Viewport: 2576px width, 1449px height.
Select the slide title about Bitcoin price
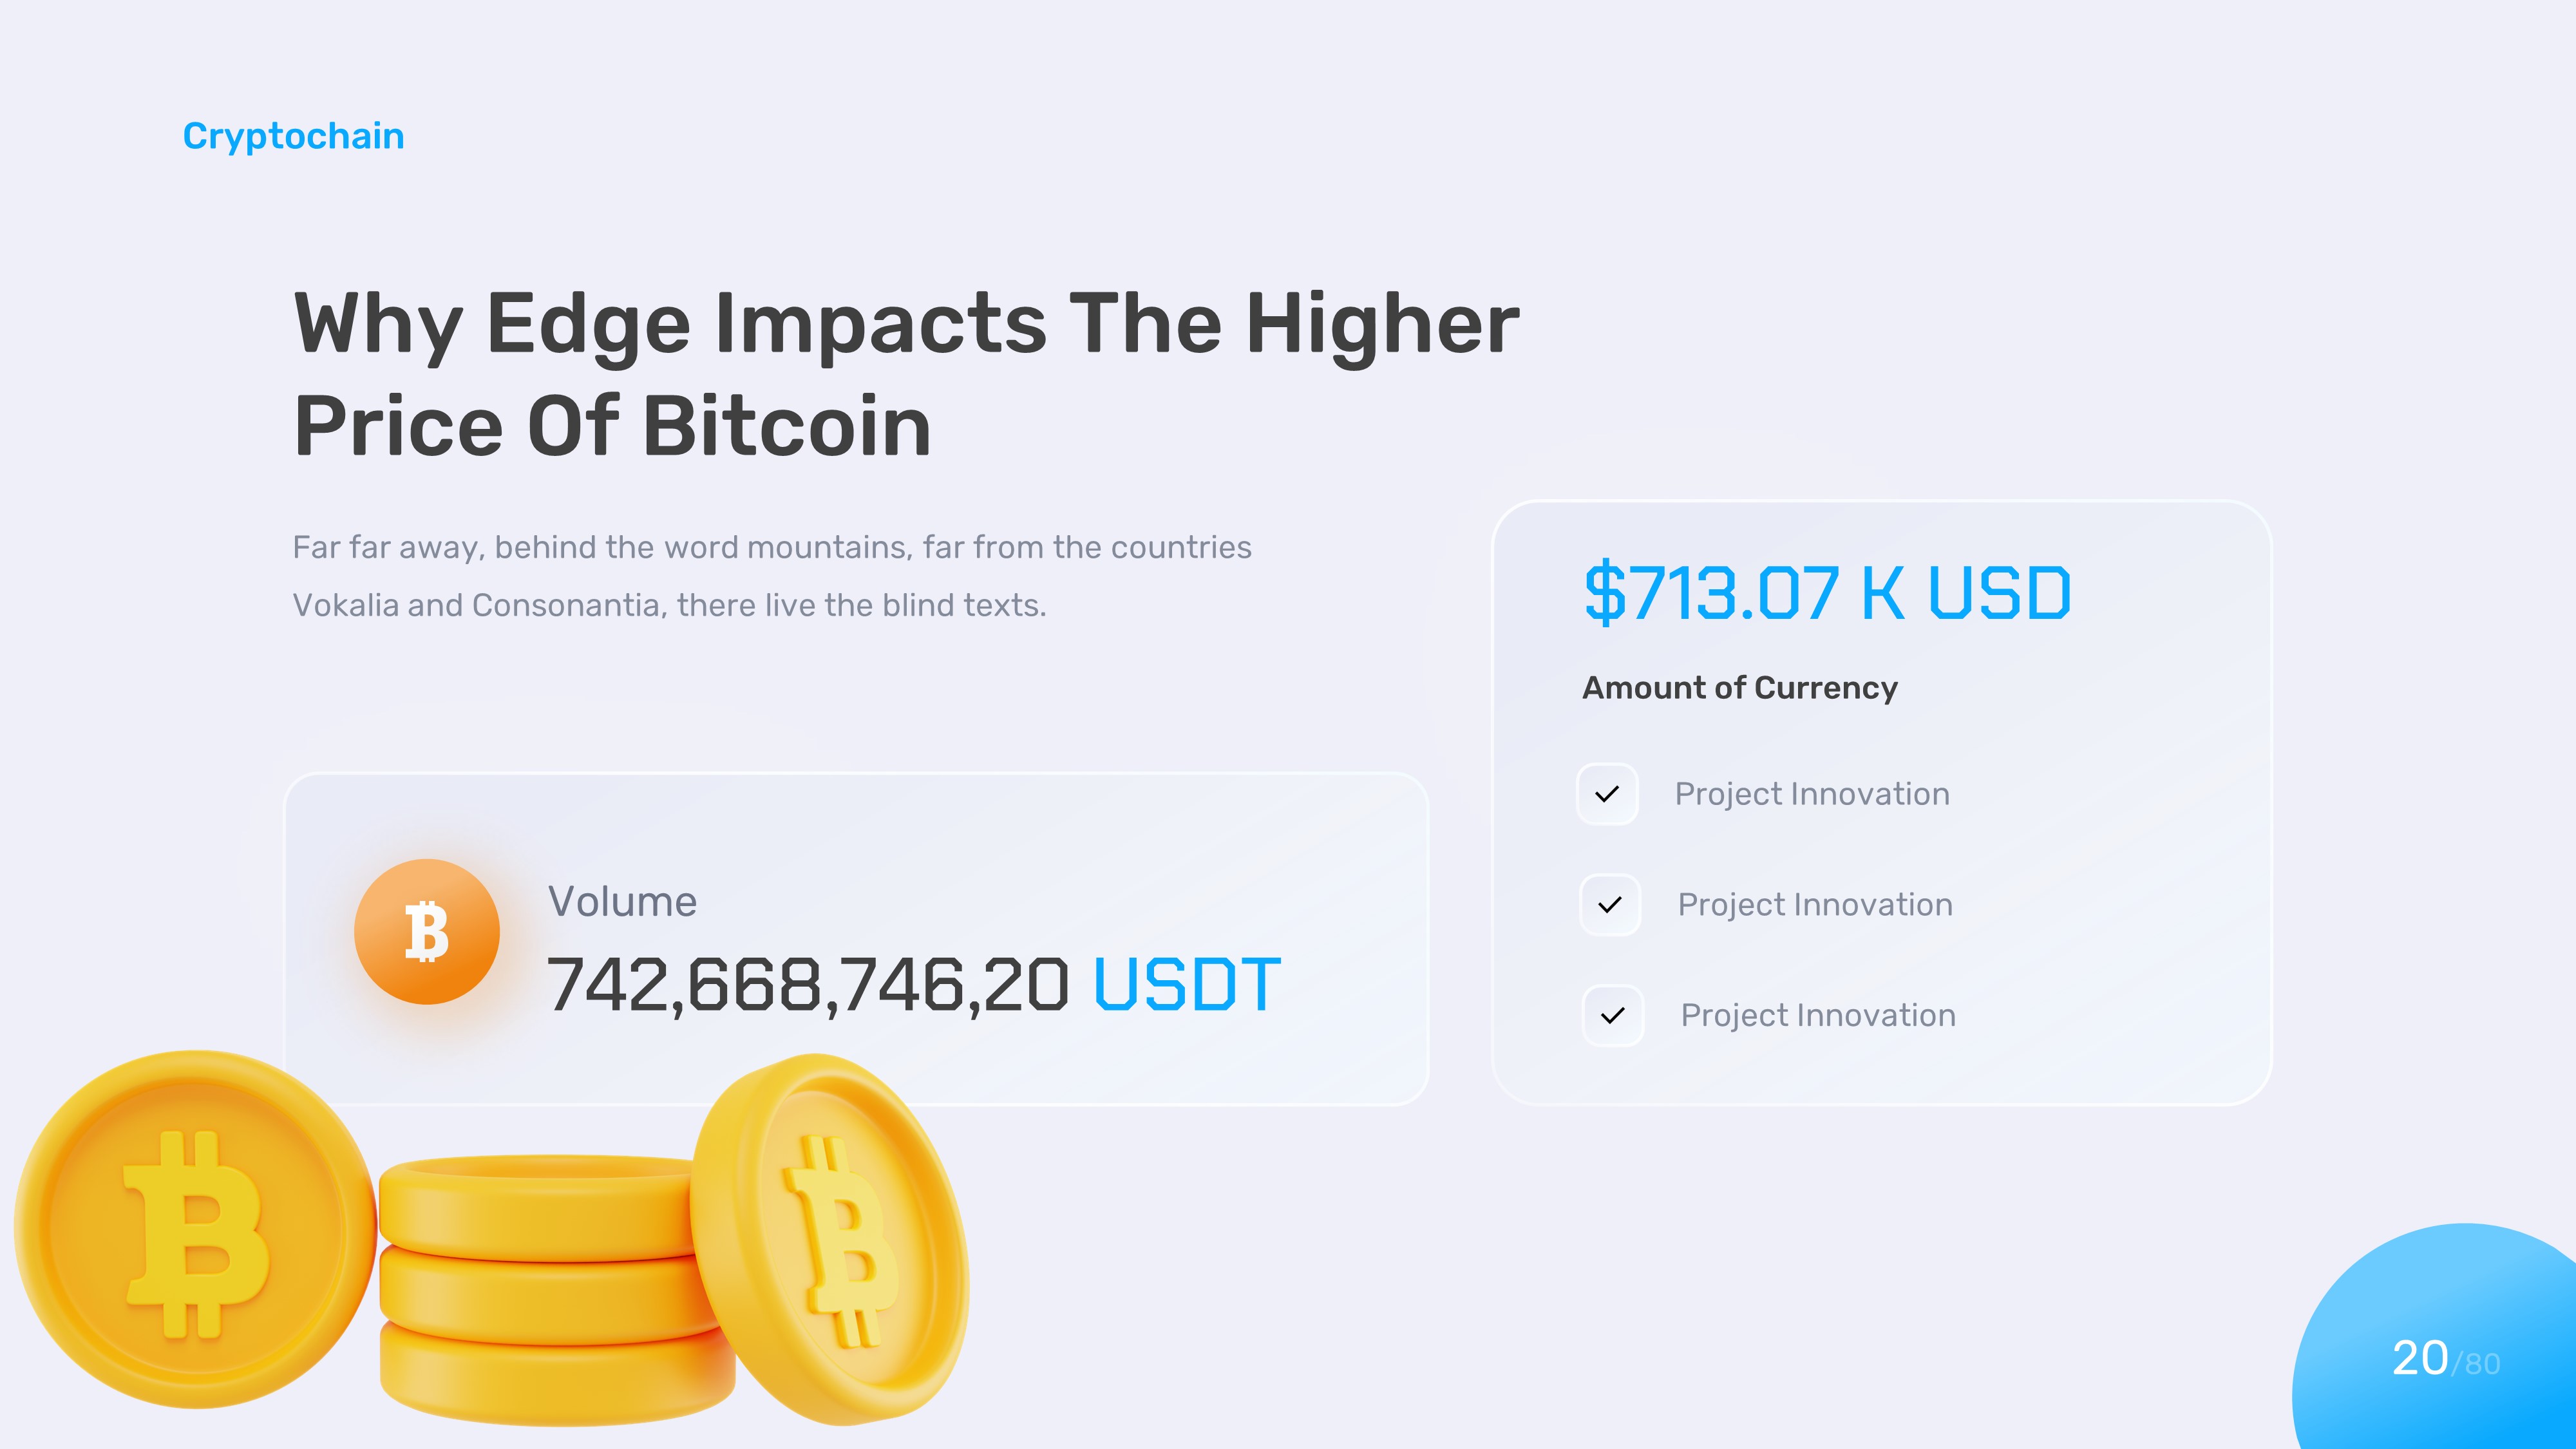(906, 374)
